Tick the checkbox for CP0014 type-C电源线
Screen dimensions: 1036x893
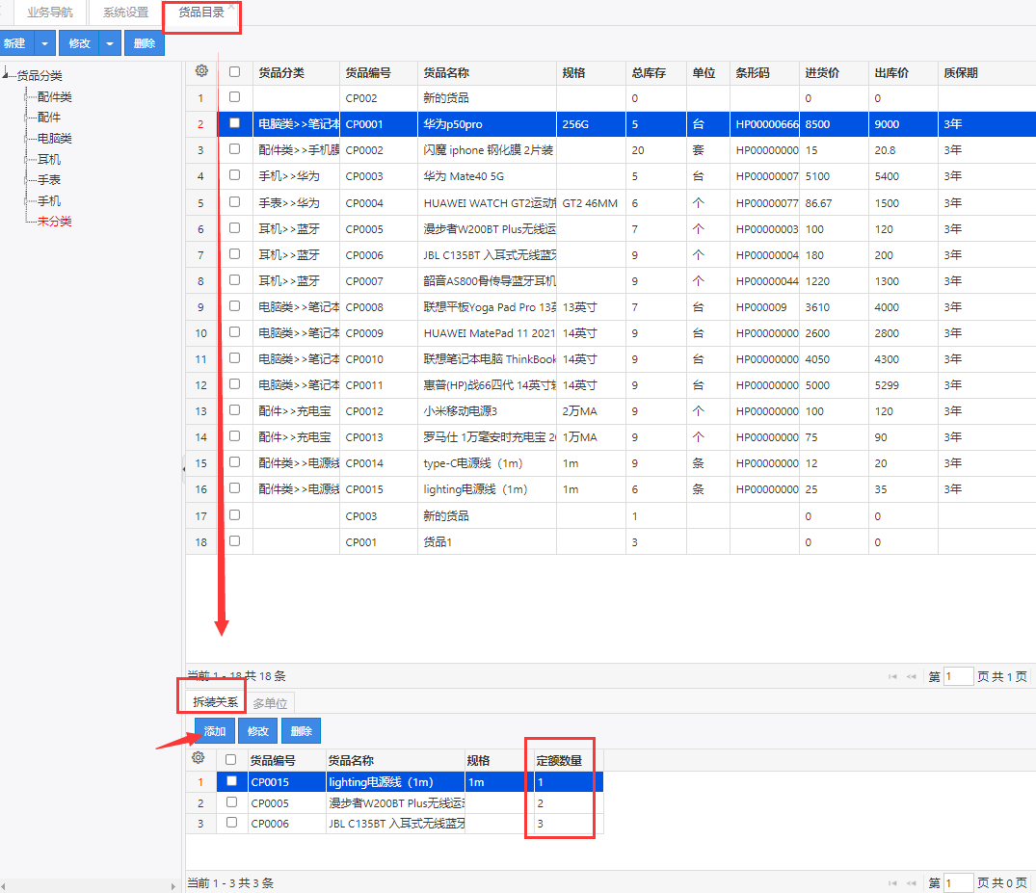[x=234, y=462]
